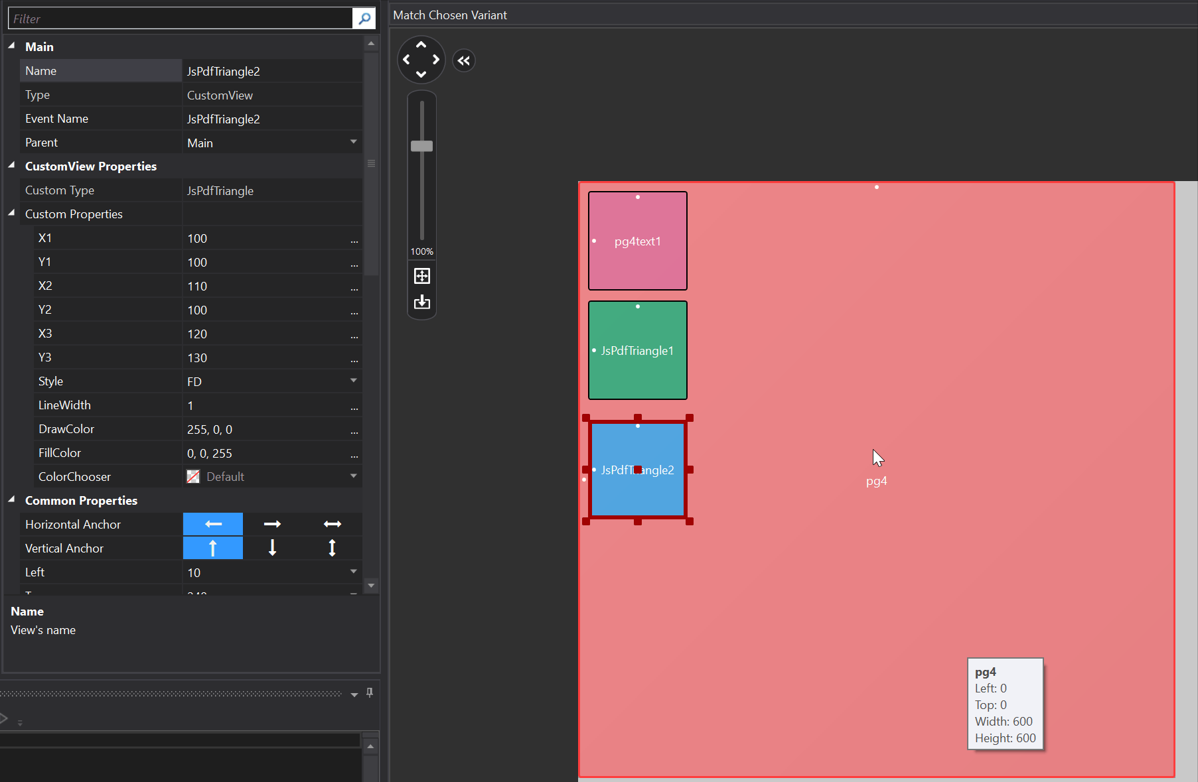The image size is (1198, 782).
Task: Select the pg4text1 view in designer
Action: coord(638,241)
